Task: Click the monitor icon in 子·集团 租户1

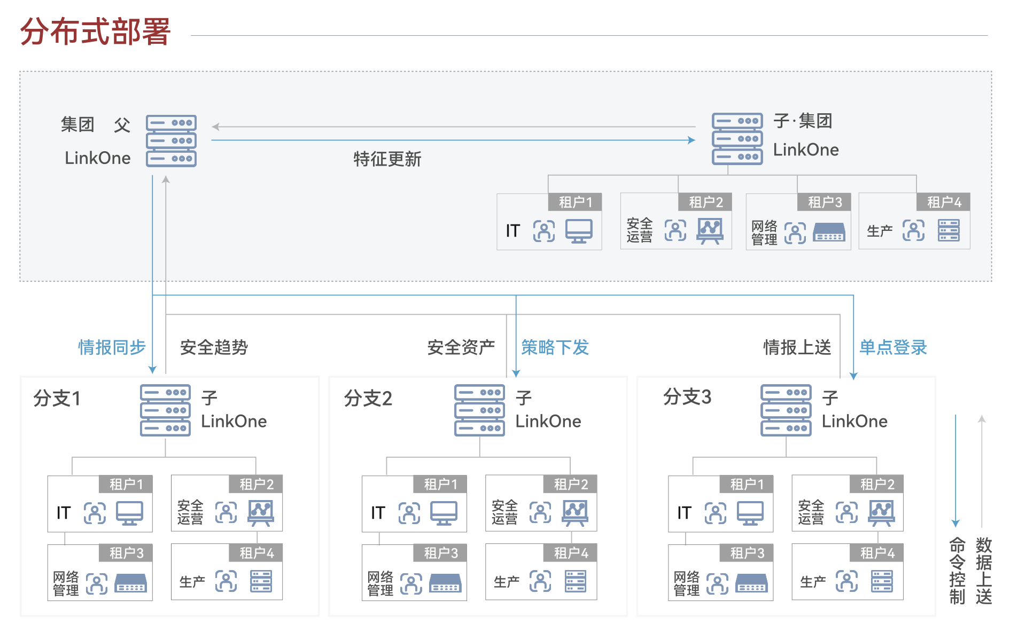Action: [x=579, y=231]
